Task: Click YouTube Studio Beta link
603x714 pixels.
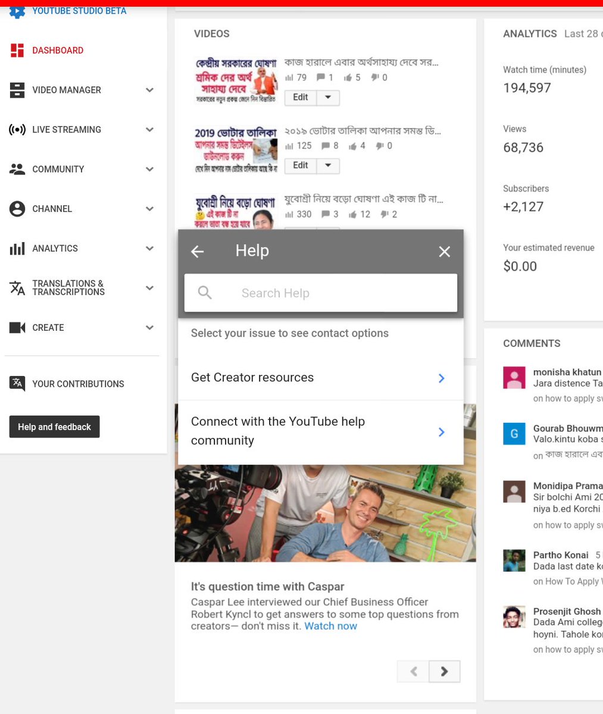Action: pyautogui.click(x=79, y=11)
